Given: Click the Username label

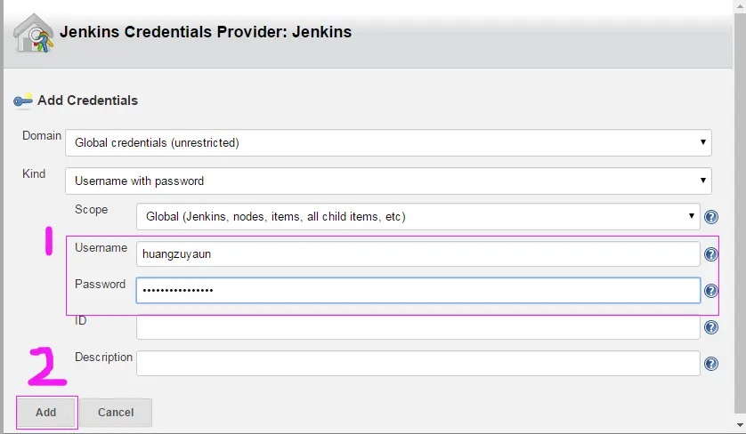Looking at the screenshot, I should point(101,247).
